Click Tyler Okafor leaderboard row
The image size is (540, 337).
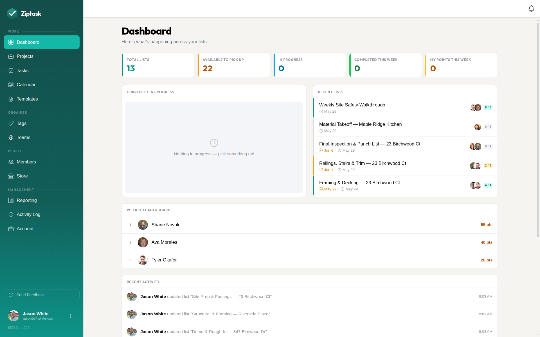[x=309, y=260]
